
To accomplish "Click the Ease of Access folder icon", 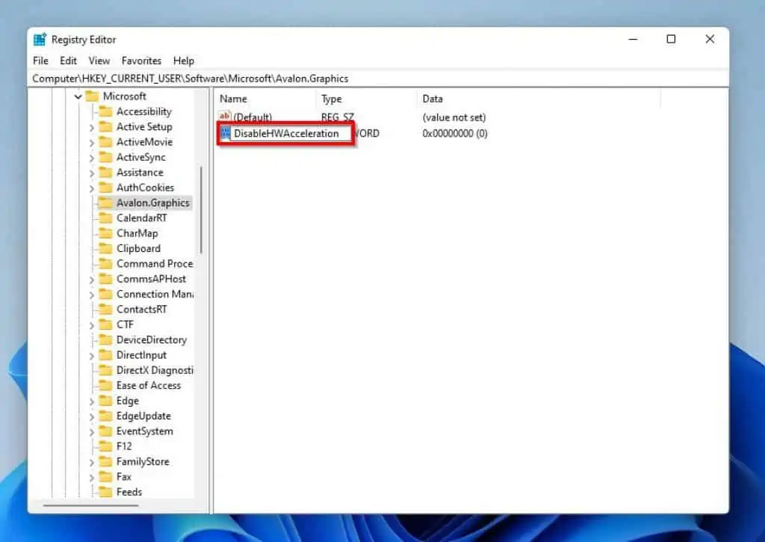I will pos(105,385).
